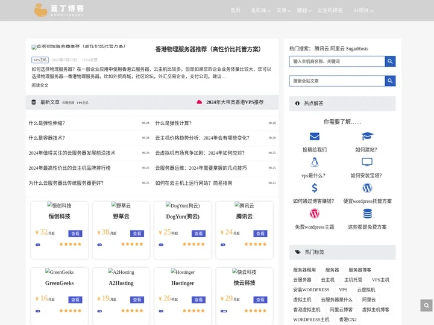This screenshot has width=434, height=325.
Task: Click the tags icon beside 热门标签
Action: (298, 252)
